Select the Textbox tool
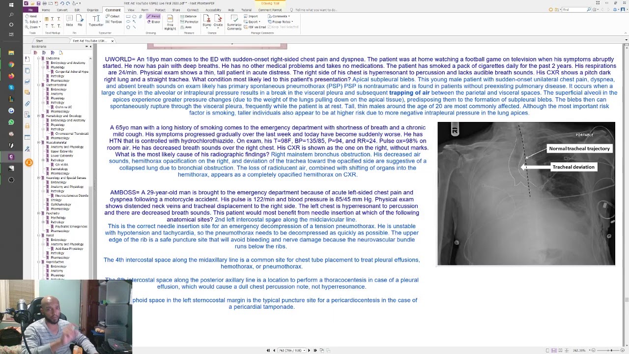Viewport: 629px width, 354px height. coord(114,22)
